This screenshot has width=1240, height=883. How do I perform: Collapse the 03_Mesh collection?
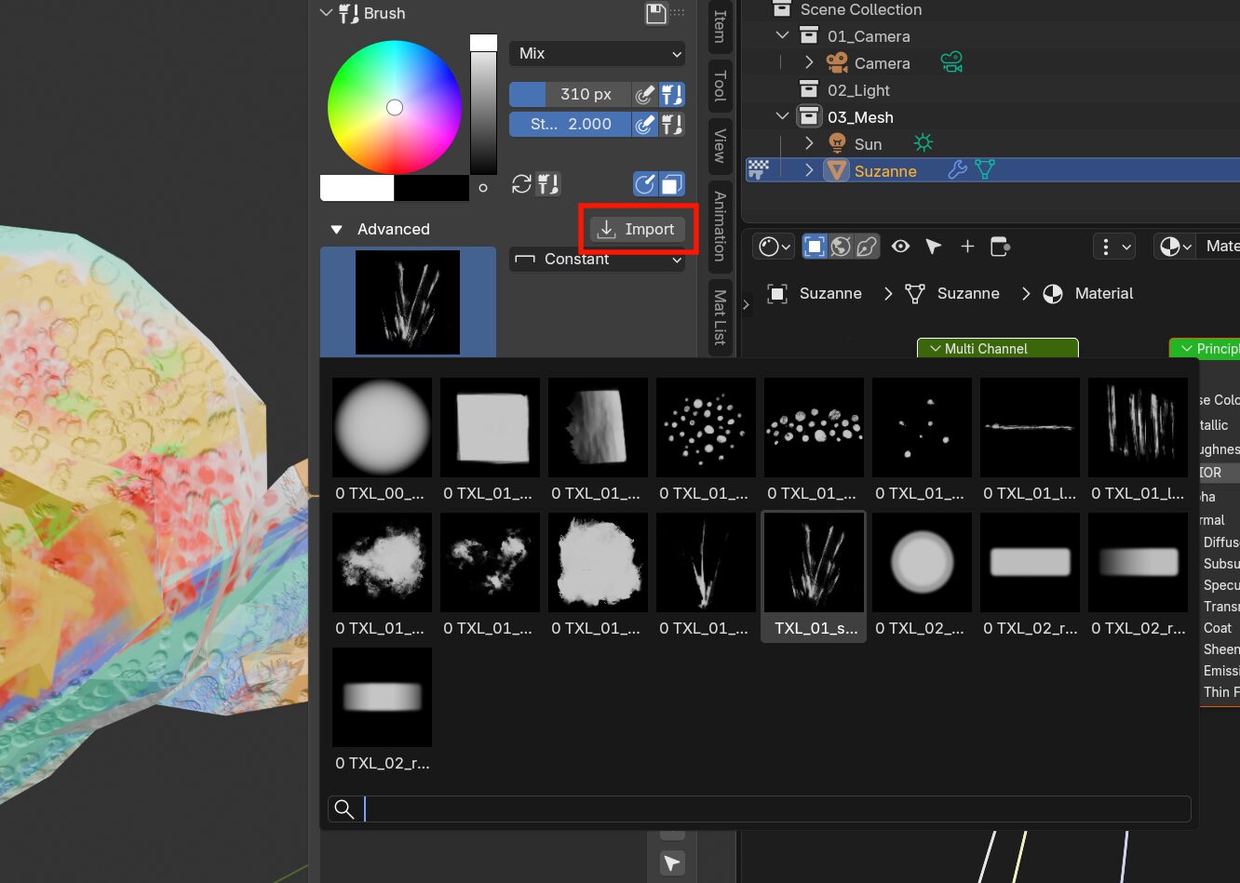782,117
